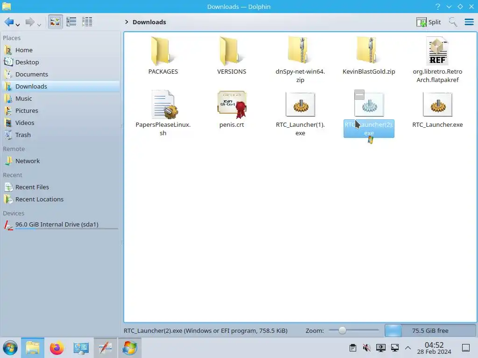
Task: Open Network under Remote
Action: coord(61,161)
